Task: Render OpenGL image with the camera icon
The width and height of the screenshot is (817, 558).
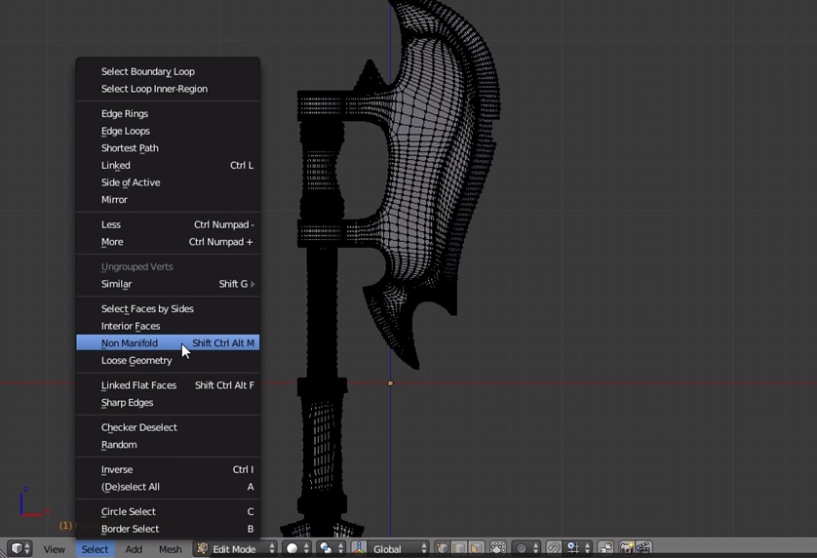Action: (627, 548)
